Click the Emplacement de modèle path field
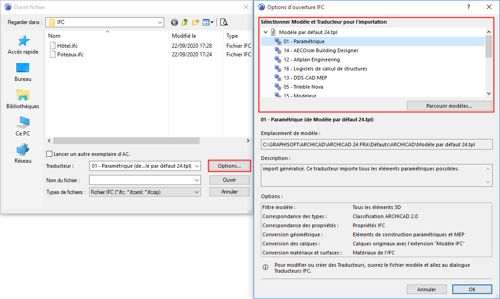The width and height of the screenshot is (500, 299). point(377,145)
